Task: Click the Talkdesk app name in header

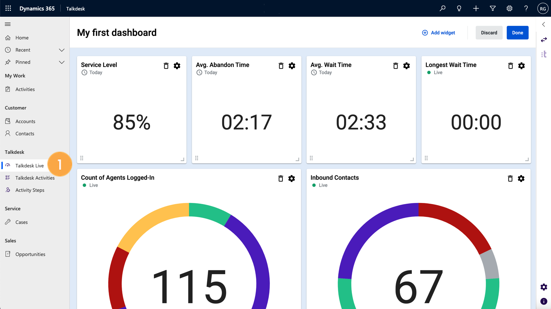Action: (x=76, y=9)
